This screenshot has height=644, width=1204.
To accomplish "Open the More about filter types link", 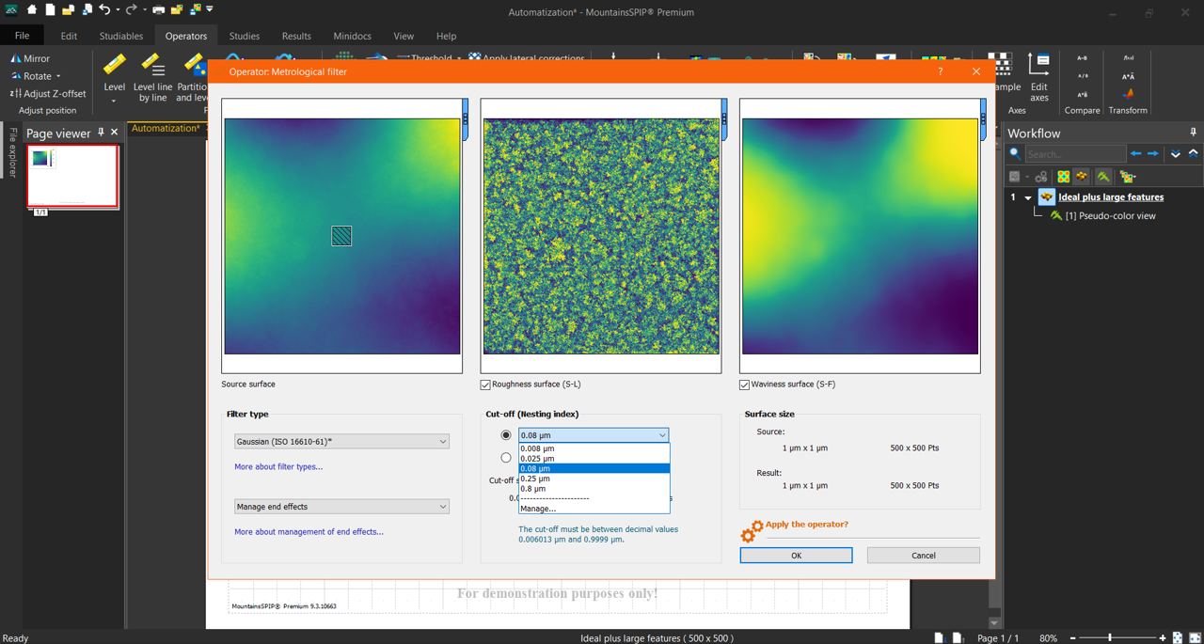I will 278,467.
